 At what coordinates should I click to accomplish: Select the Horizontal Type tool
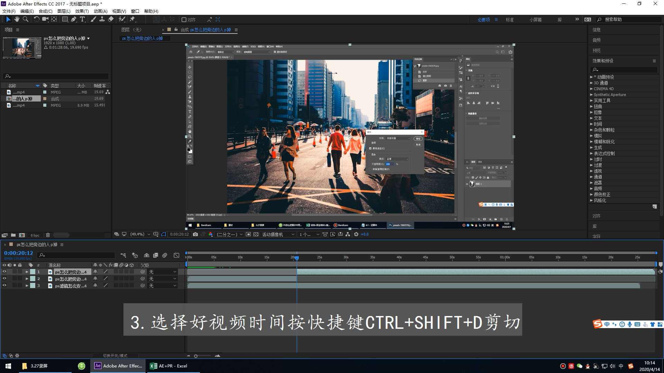tap(82, 19)
